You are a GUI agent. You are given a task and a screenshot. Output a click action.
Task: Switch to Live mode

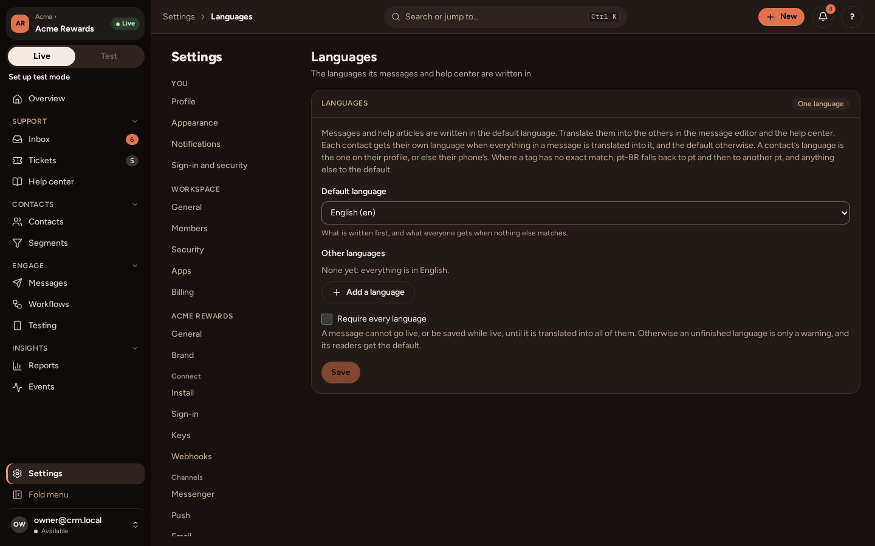pos(42,56)
